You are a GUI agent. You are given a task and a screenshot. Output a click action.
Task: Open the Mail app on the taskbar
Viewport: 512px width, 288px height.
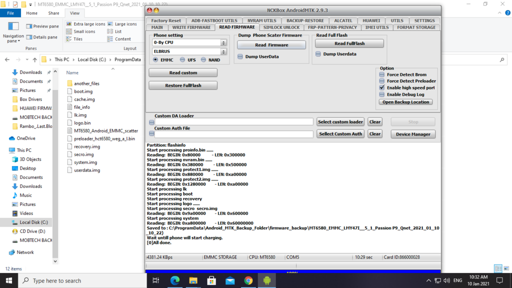230,280
